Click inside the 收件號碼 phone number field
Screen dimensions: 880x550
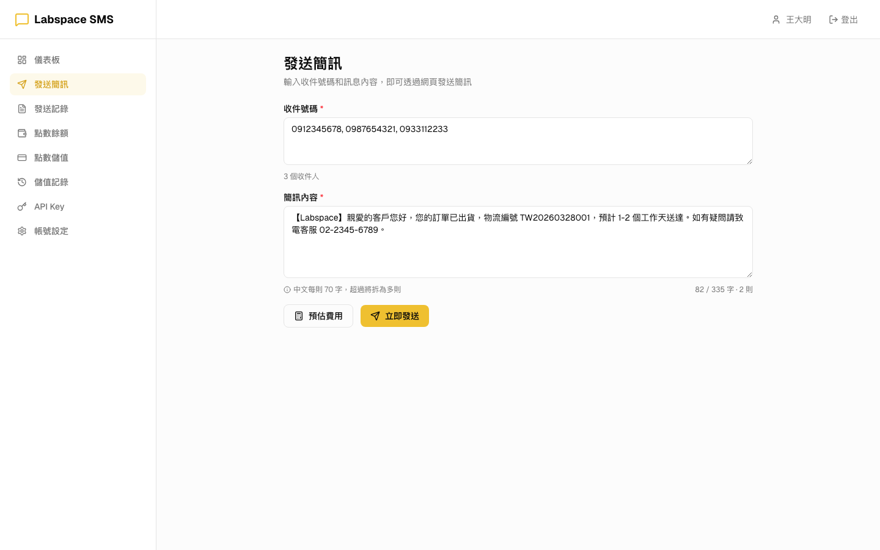point(518,141)
